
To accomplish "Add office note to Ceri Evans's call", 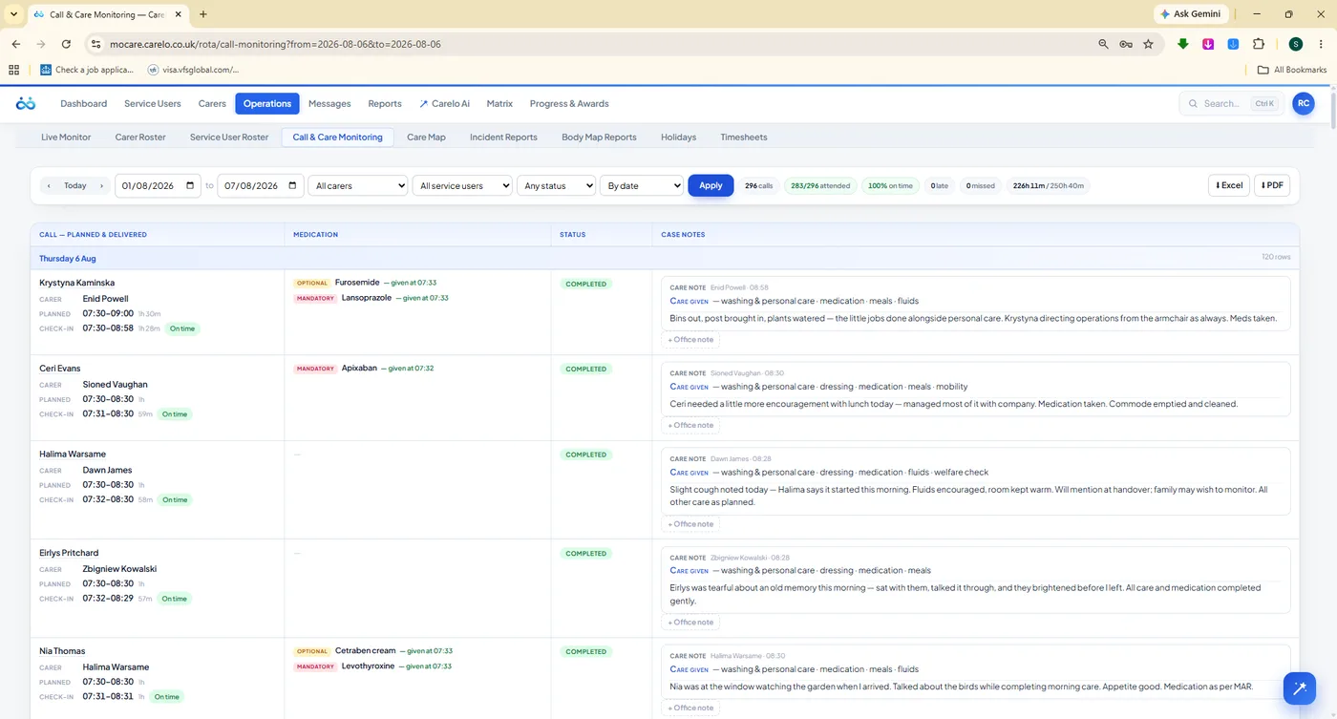I will coord(690,425).
